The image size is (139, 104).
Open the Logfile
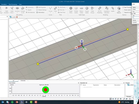coord(113,9)
